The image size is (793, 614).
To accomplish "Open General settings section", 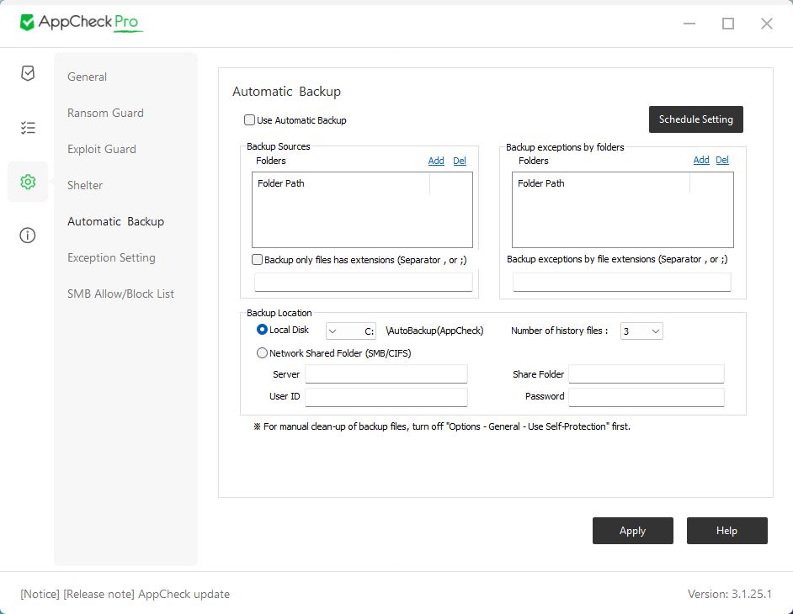I will click(87, 77).
